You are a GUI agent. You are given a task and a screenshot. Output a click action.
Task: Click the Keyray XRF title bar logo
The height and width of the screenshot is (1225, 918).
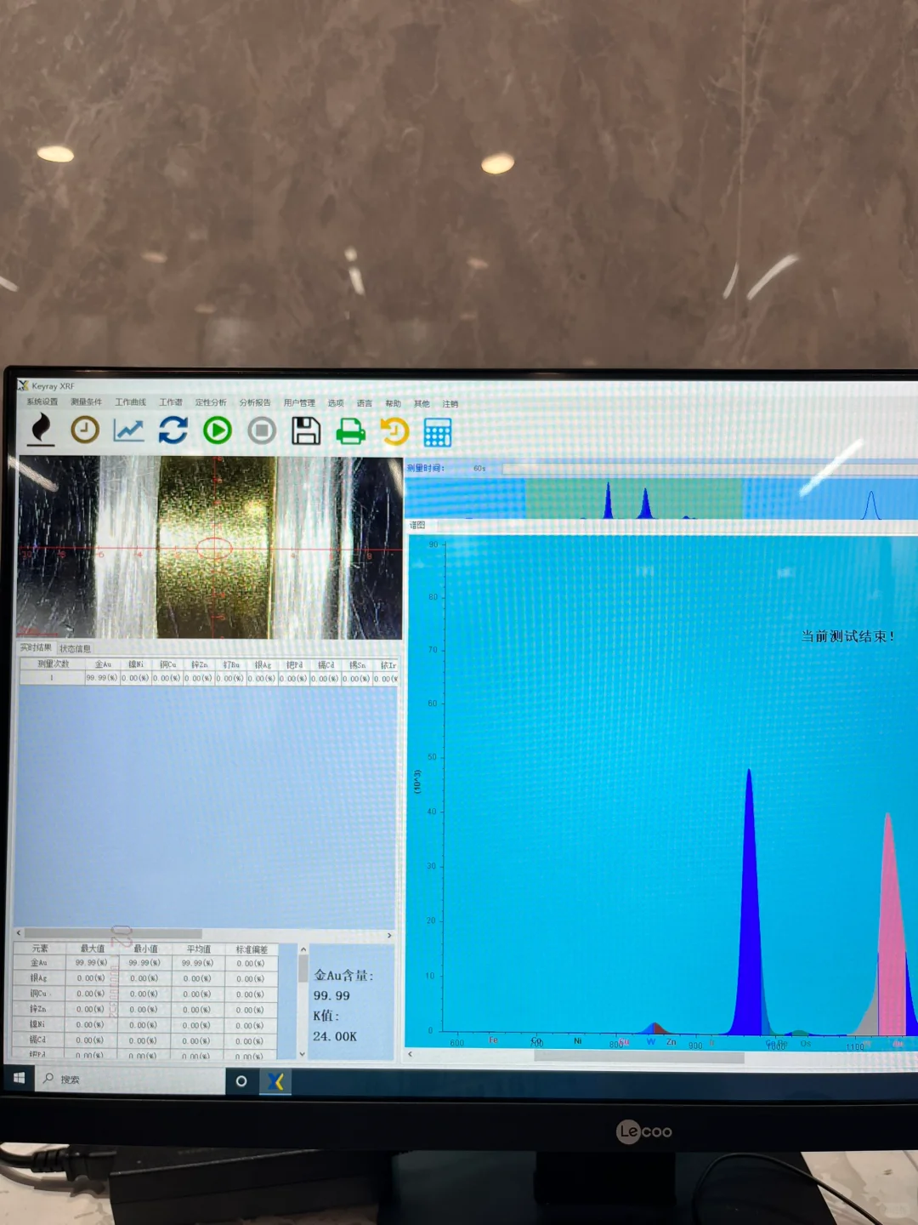click(24, 385)
